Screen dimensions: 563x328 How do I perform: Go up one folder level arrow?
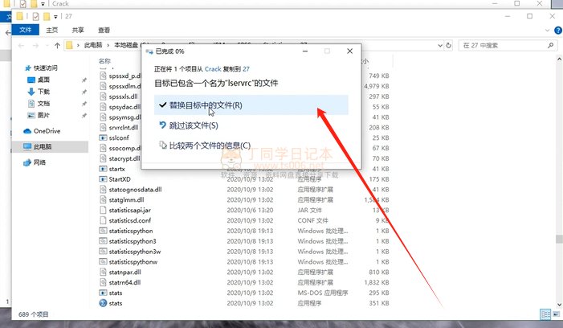[x=57, y=45]
